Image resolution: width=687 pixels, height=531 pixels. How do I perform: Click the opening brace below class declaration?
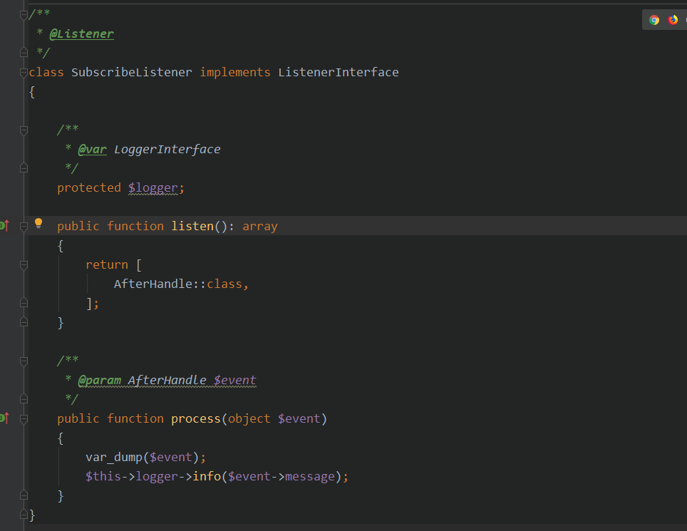pyautogui.click(x=31, y=92)
